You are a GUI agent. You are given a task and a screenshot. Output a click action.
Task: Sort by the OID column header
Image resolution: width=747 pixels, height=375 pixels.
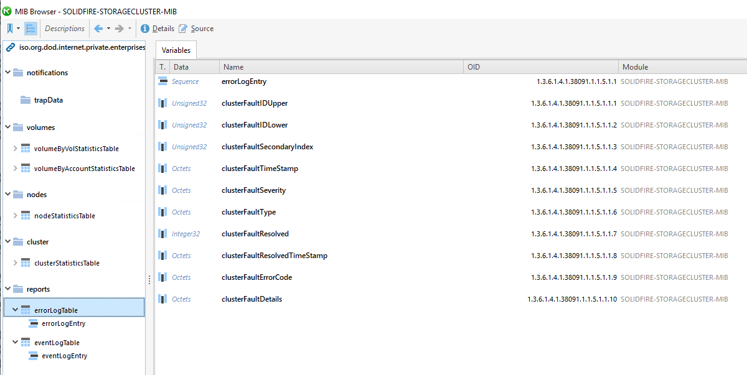click(x=541, y=67)
